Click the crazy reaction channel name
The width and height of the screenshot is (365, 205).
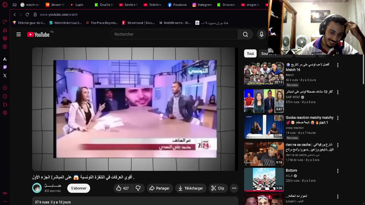295,128
